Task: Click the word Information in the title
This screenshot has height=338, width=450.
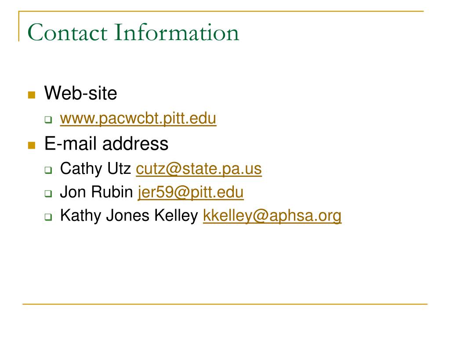Action: click(x=177, y=33)
